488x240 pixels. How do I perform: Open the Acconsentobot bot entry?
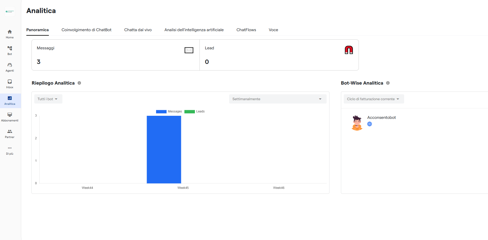[381, 118]
